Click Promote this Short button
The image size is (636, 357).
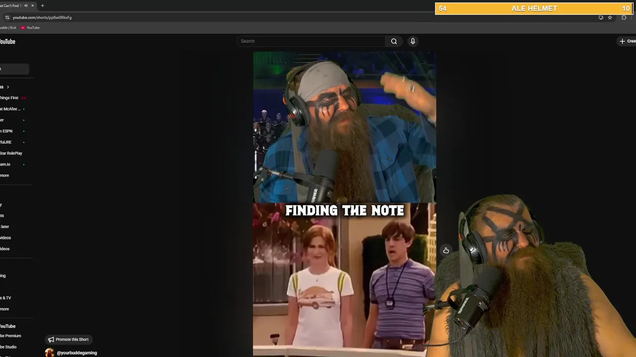(69, 340)
